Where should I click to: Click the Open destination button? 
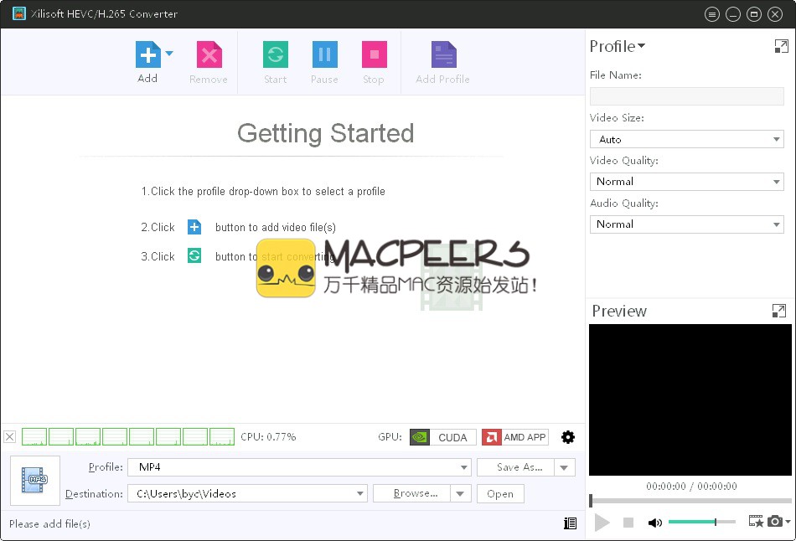click(x=500, y=494)
